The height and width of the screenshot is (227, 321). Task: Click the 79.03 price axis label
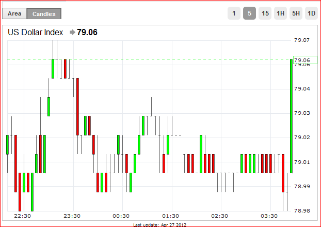coord(302,113)
